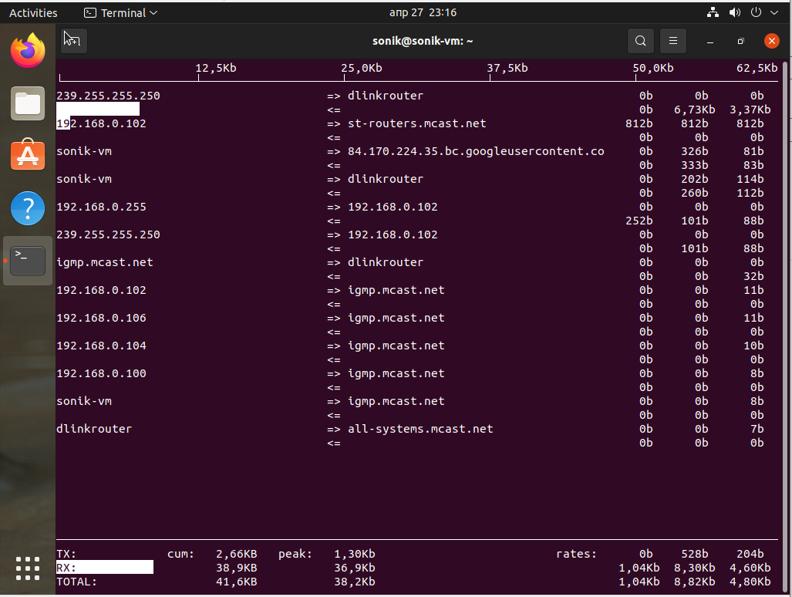Image resolution: width=792 pixels, height=597 pixels.
Task: Open a new terminal tab
Action: pyautogui.click(x=73, y=41)
